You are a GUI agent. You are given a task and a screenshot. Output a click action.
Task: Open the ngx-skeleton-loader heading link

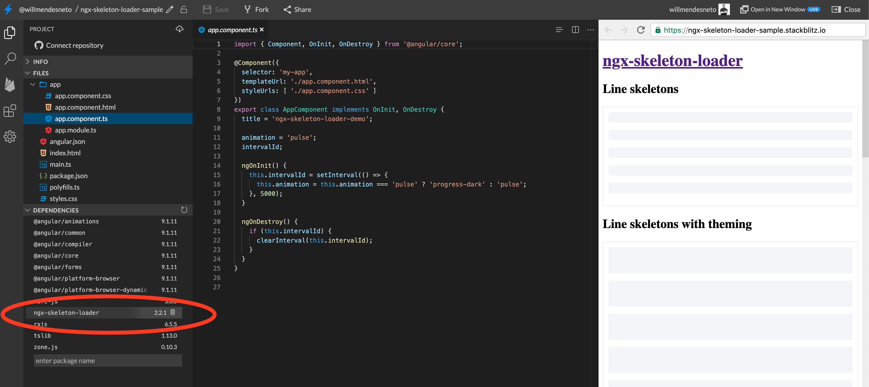pos(672,61)
